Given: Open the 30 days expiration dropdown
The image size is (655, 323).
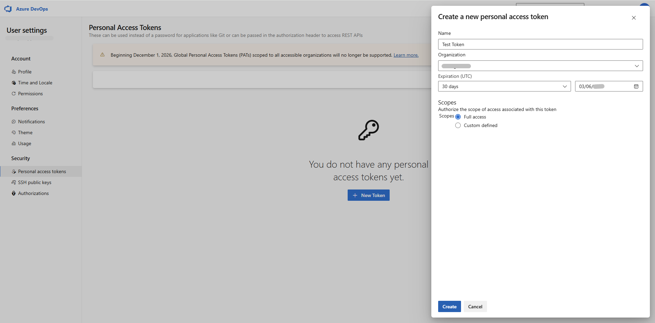Looking at the screenshot, I should pos(504,86).
